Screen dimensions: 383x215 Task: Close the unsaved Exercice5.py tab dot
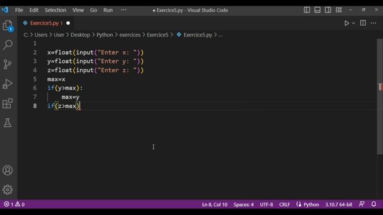click(x=68, y=23)
